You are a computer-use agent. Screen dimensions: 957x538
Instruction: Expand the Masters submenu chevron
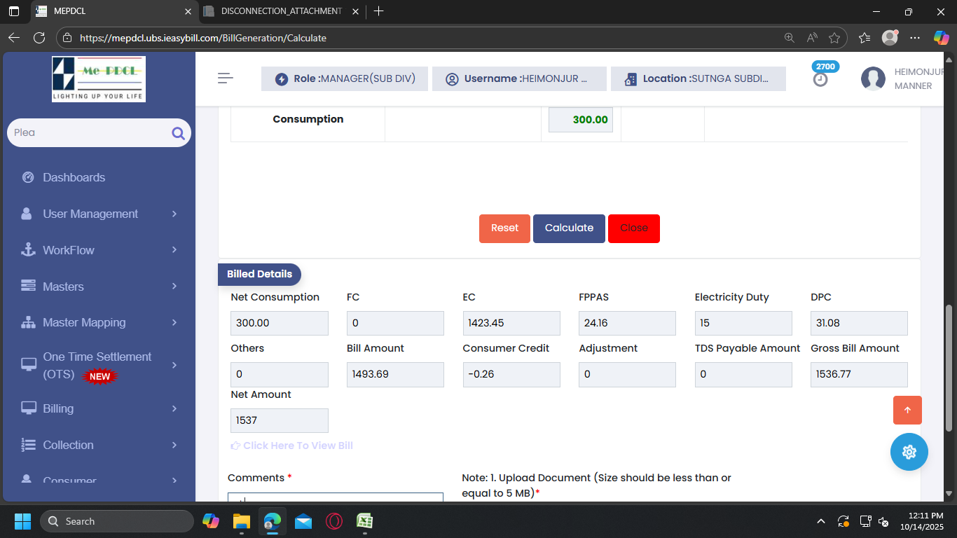point(174,286)
